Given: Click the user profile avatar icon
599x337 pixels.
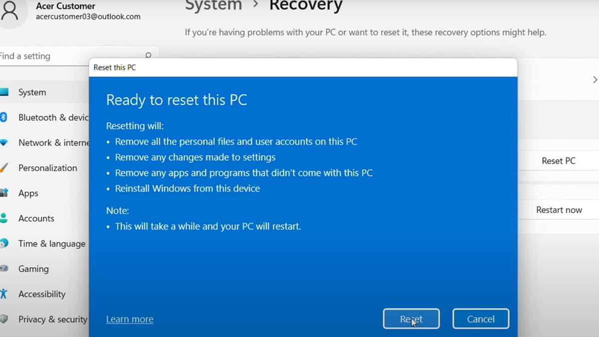Looking at the screenshot, I should [x=9, y=11].
